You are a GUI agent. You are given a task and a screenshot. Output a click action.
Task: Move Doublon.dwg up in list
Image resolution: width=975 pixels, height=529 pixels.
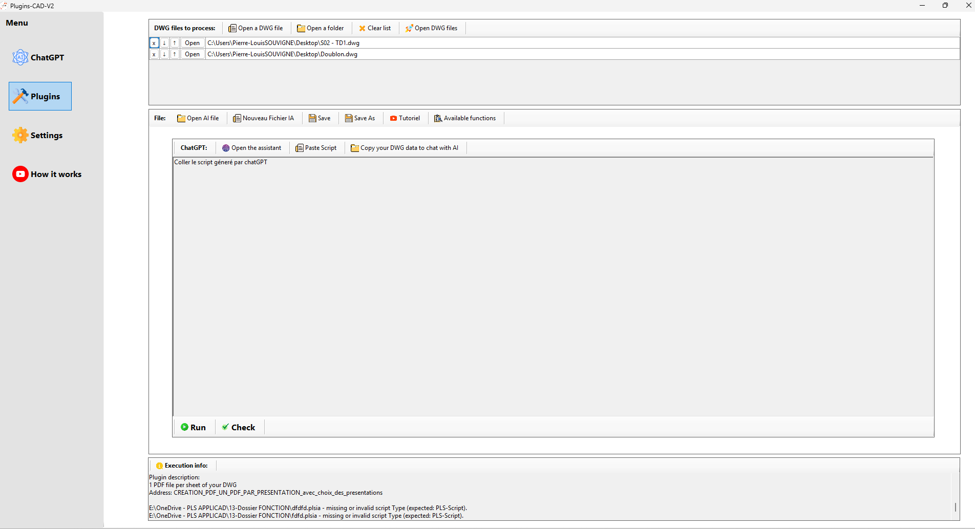175,54
